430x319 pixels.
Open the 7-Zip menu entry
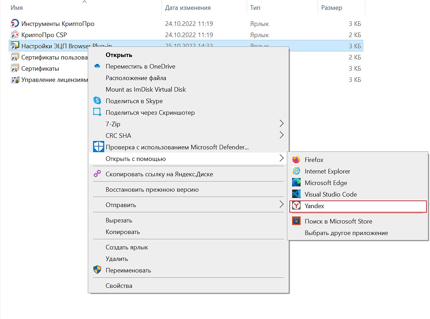click(x=188, y=124)
